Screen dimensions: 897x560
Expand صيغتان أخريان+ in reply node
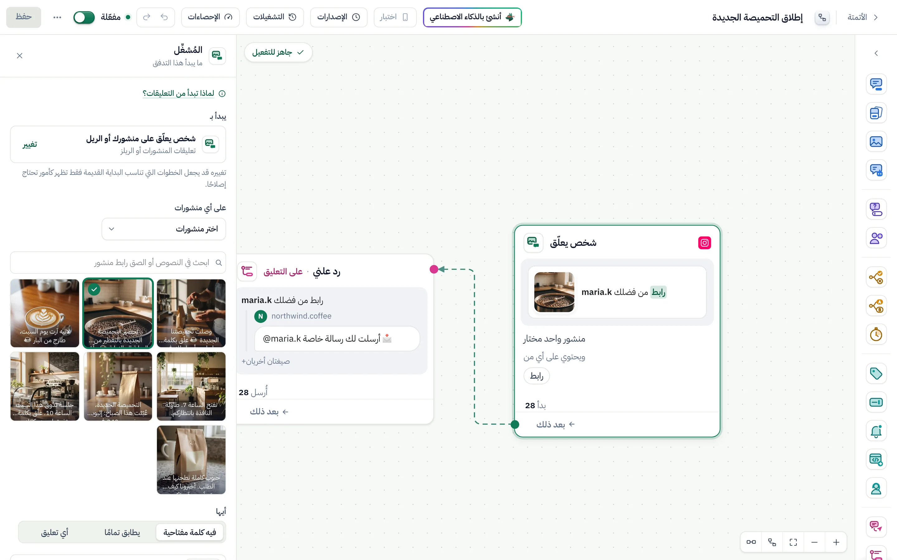click(265, 361)
